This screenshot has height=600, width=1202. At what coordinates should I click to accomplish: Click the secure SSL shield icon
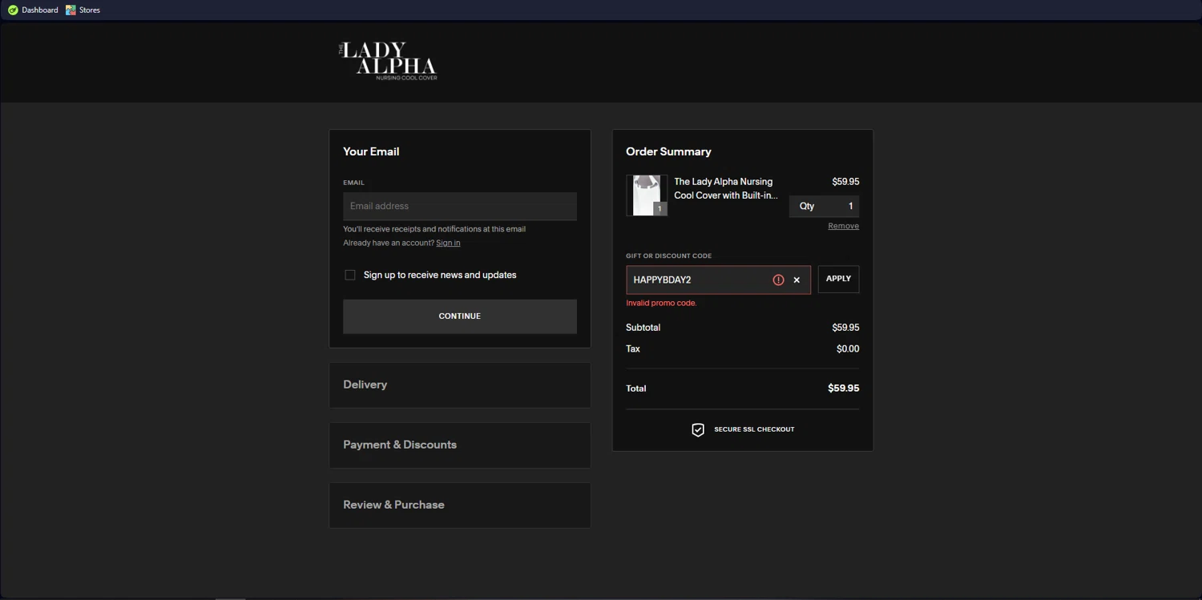[698, 429]
